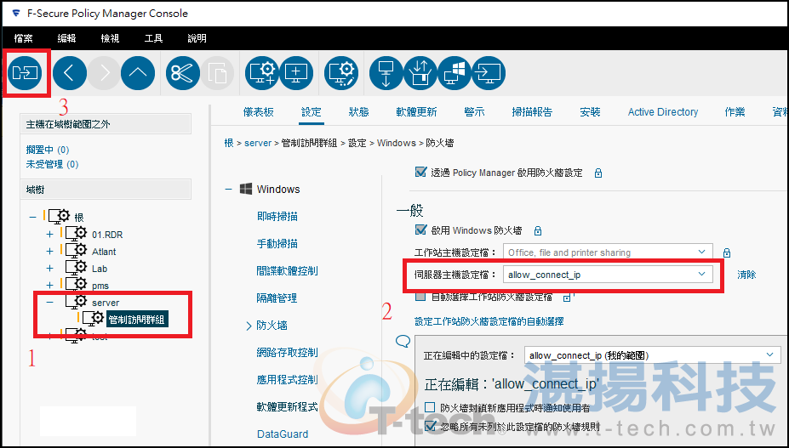Image resolution: width=789 pixels, height=448 pixels.
Task: Expand the 01.RDR tree node
Action: (x=50, y=235)
